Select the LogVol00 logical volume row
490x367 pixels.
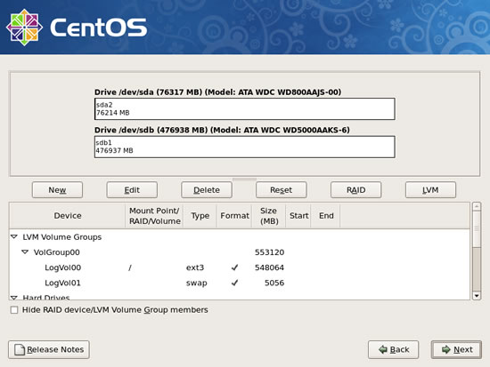click(x=240, y=267)
